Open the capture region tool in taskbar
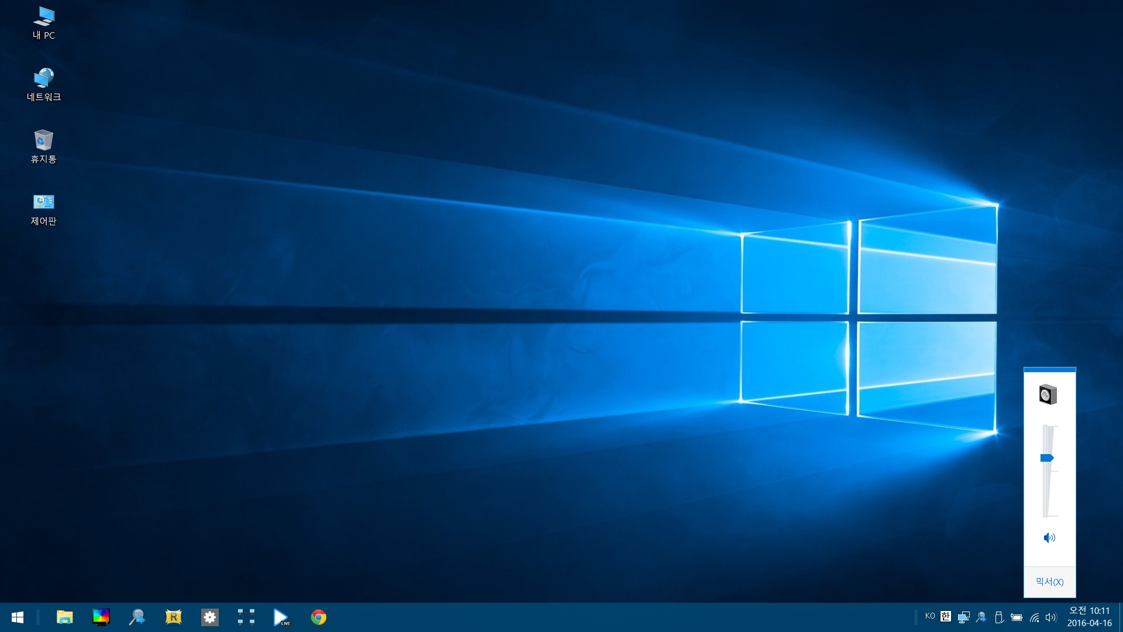The width and height of the screenshot is (1123, 632). pyautogui.click(x=246, y=617)
